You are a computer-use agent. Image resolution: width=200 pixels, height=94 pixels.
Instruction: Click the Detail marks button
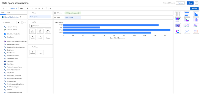tap(40, 37)
